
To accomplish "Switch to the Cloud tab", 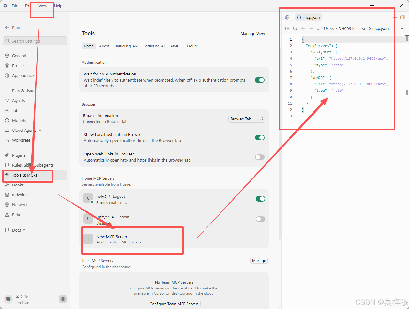I will click(192, 46).
